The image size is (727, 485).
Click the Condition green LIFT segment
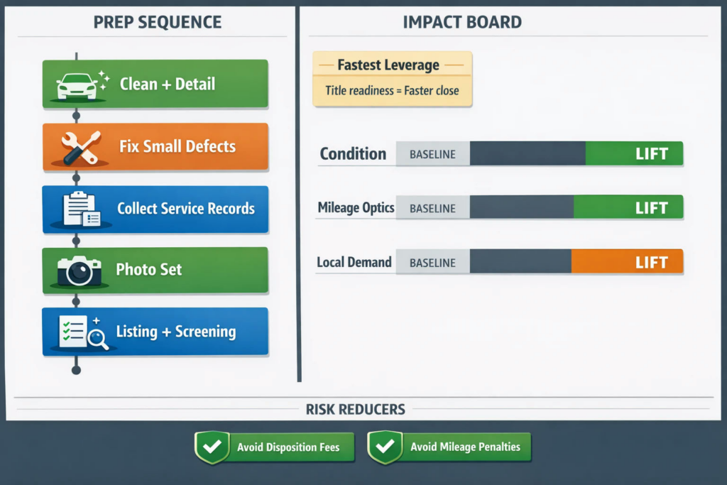pos(634,153)
